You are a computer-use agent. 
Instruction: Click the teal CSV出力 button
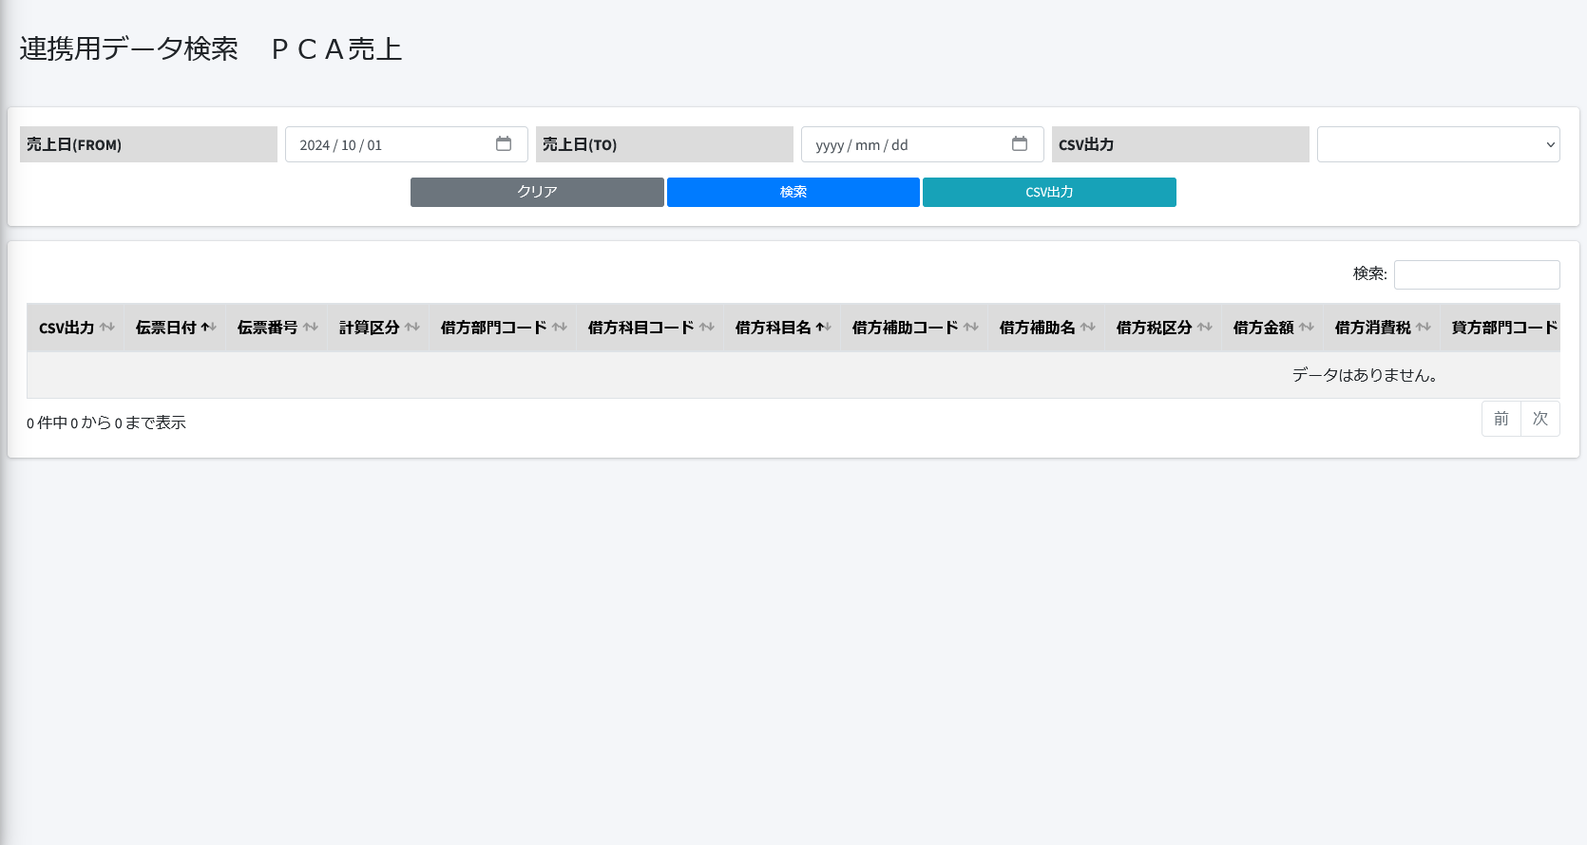[x=1049, y=192]
